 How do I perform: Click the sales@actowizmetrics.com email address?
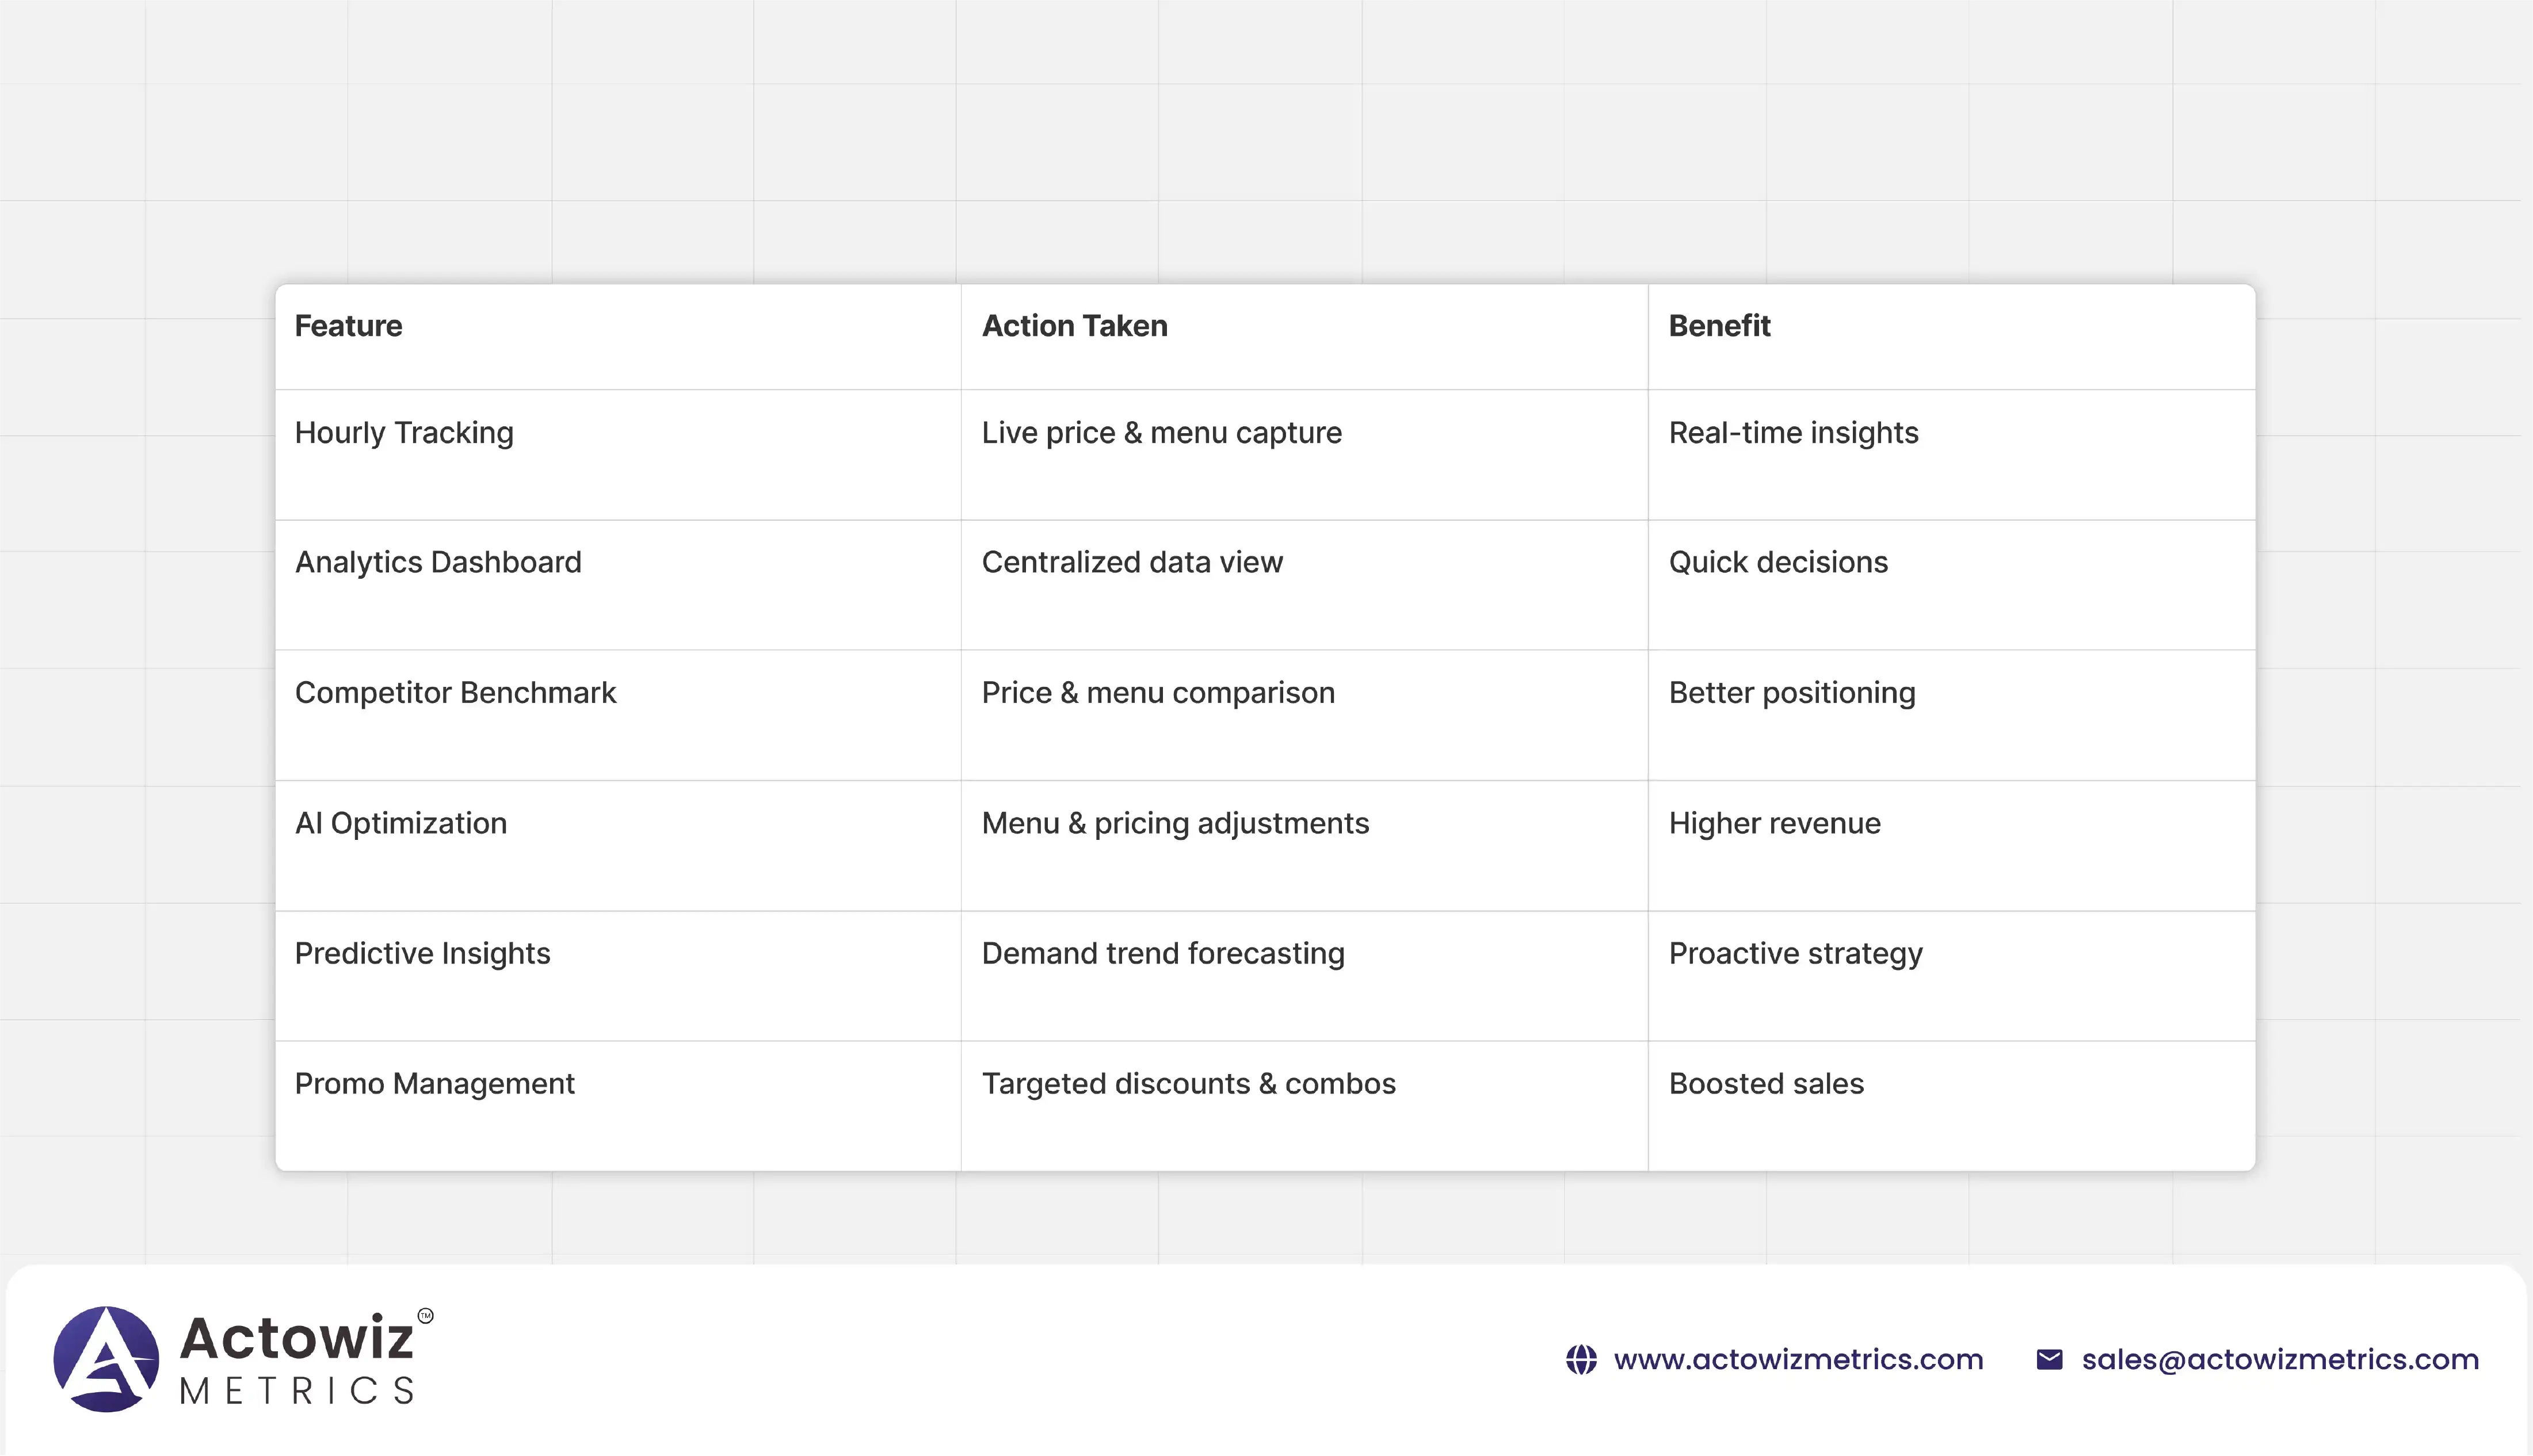(2280, 1360)
